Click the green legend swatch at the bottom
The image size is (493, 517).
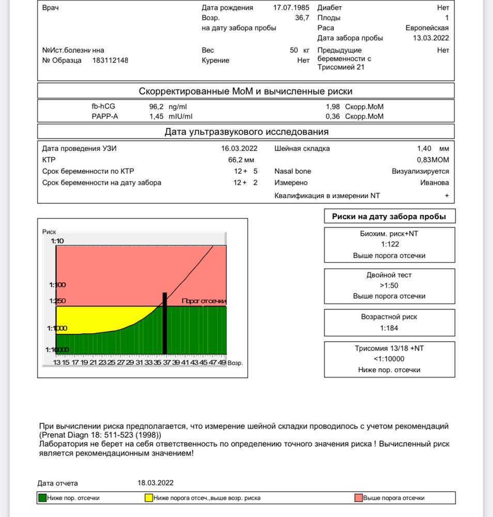pyautogui.click(x=42, y=498)
